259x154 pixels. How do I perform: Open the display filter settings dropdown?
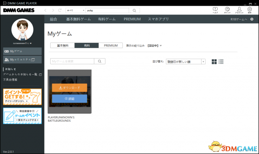(x=155, y=46)
